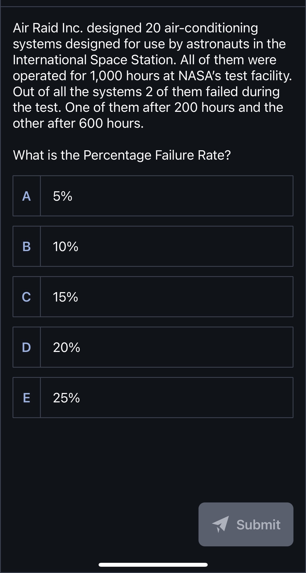
Task: Click the paper plane send icon
Action: pos(220,524)
